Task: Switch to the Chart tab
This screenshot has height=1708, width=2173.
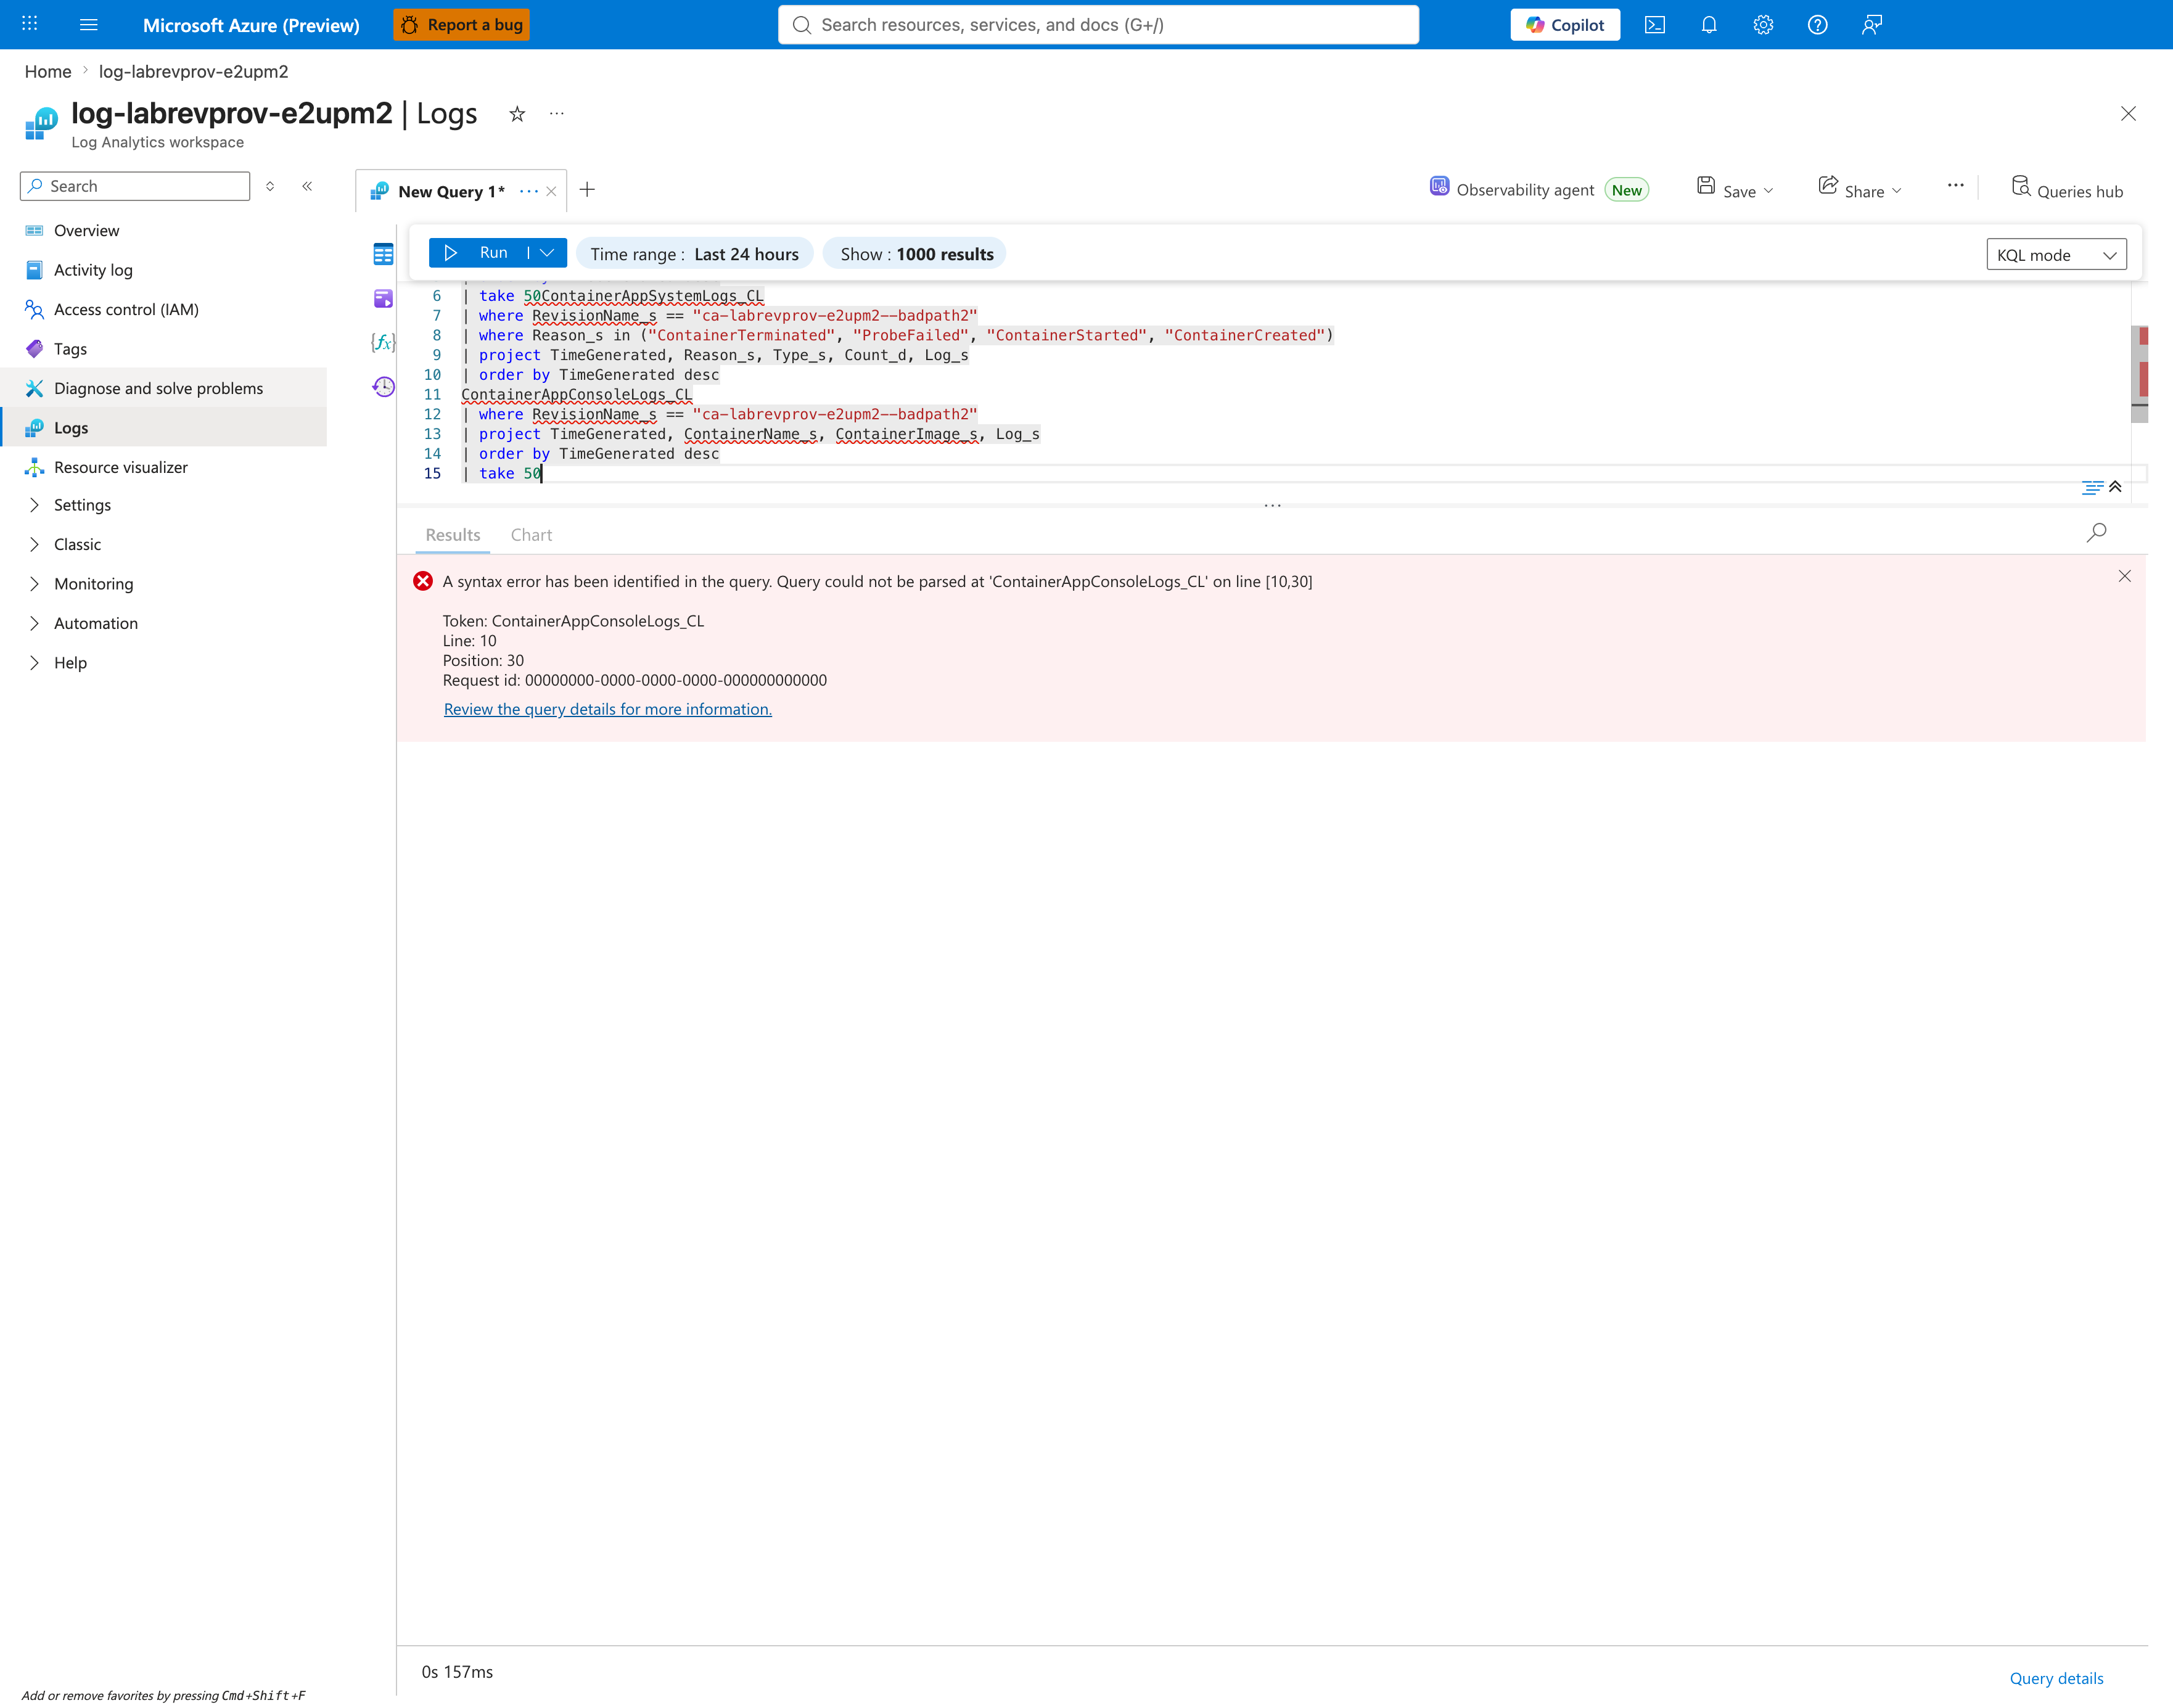Action: pos(531,535)
